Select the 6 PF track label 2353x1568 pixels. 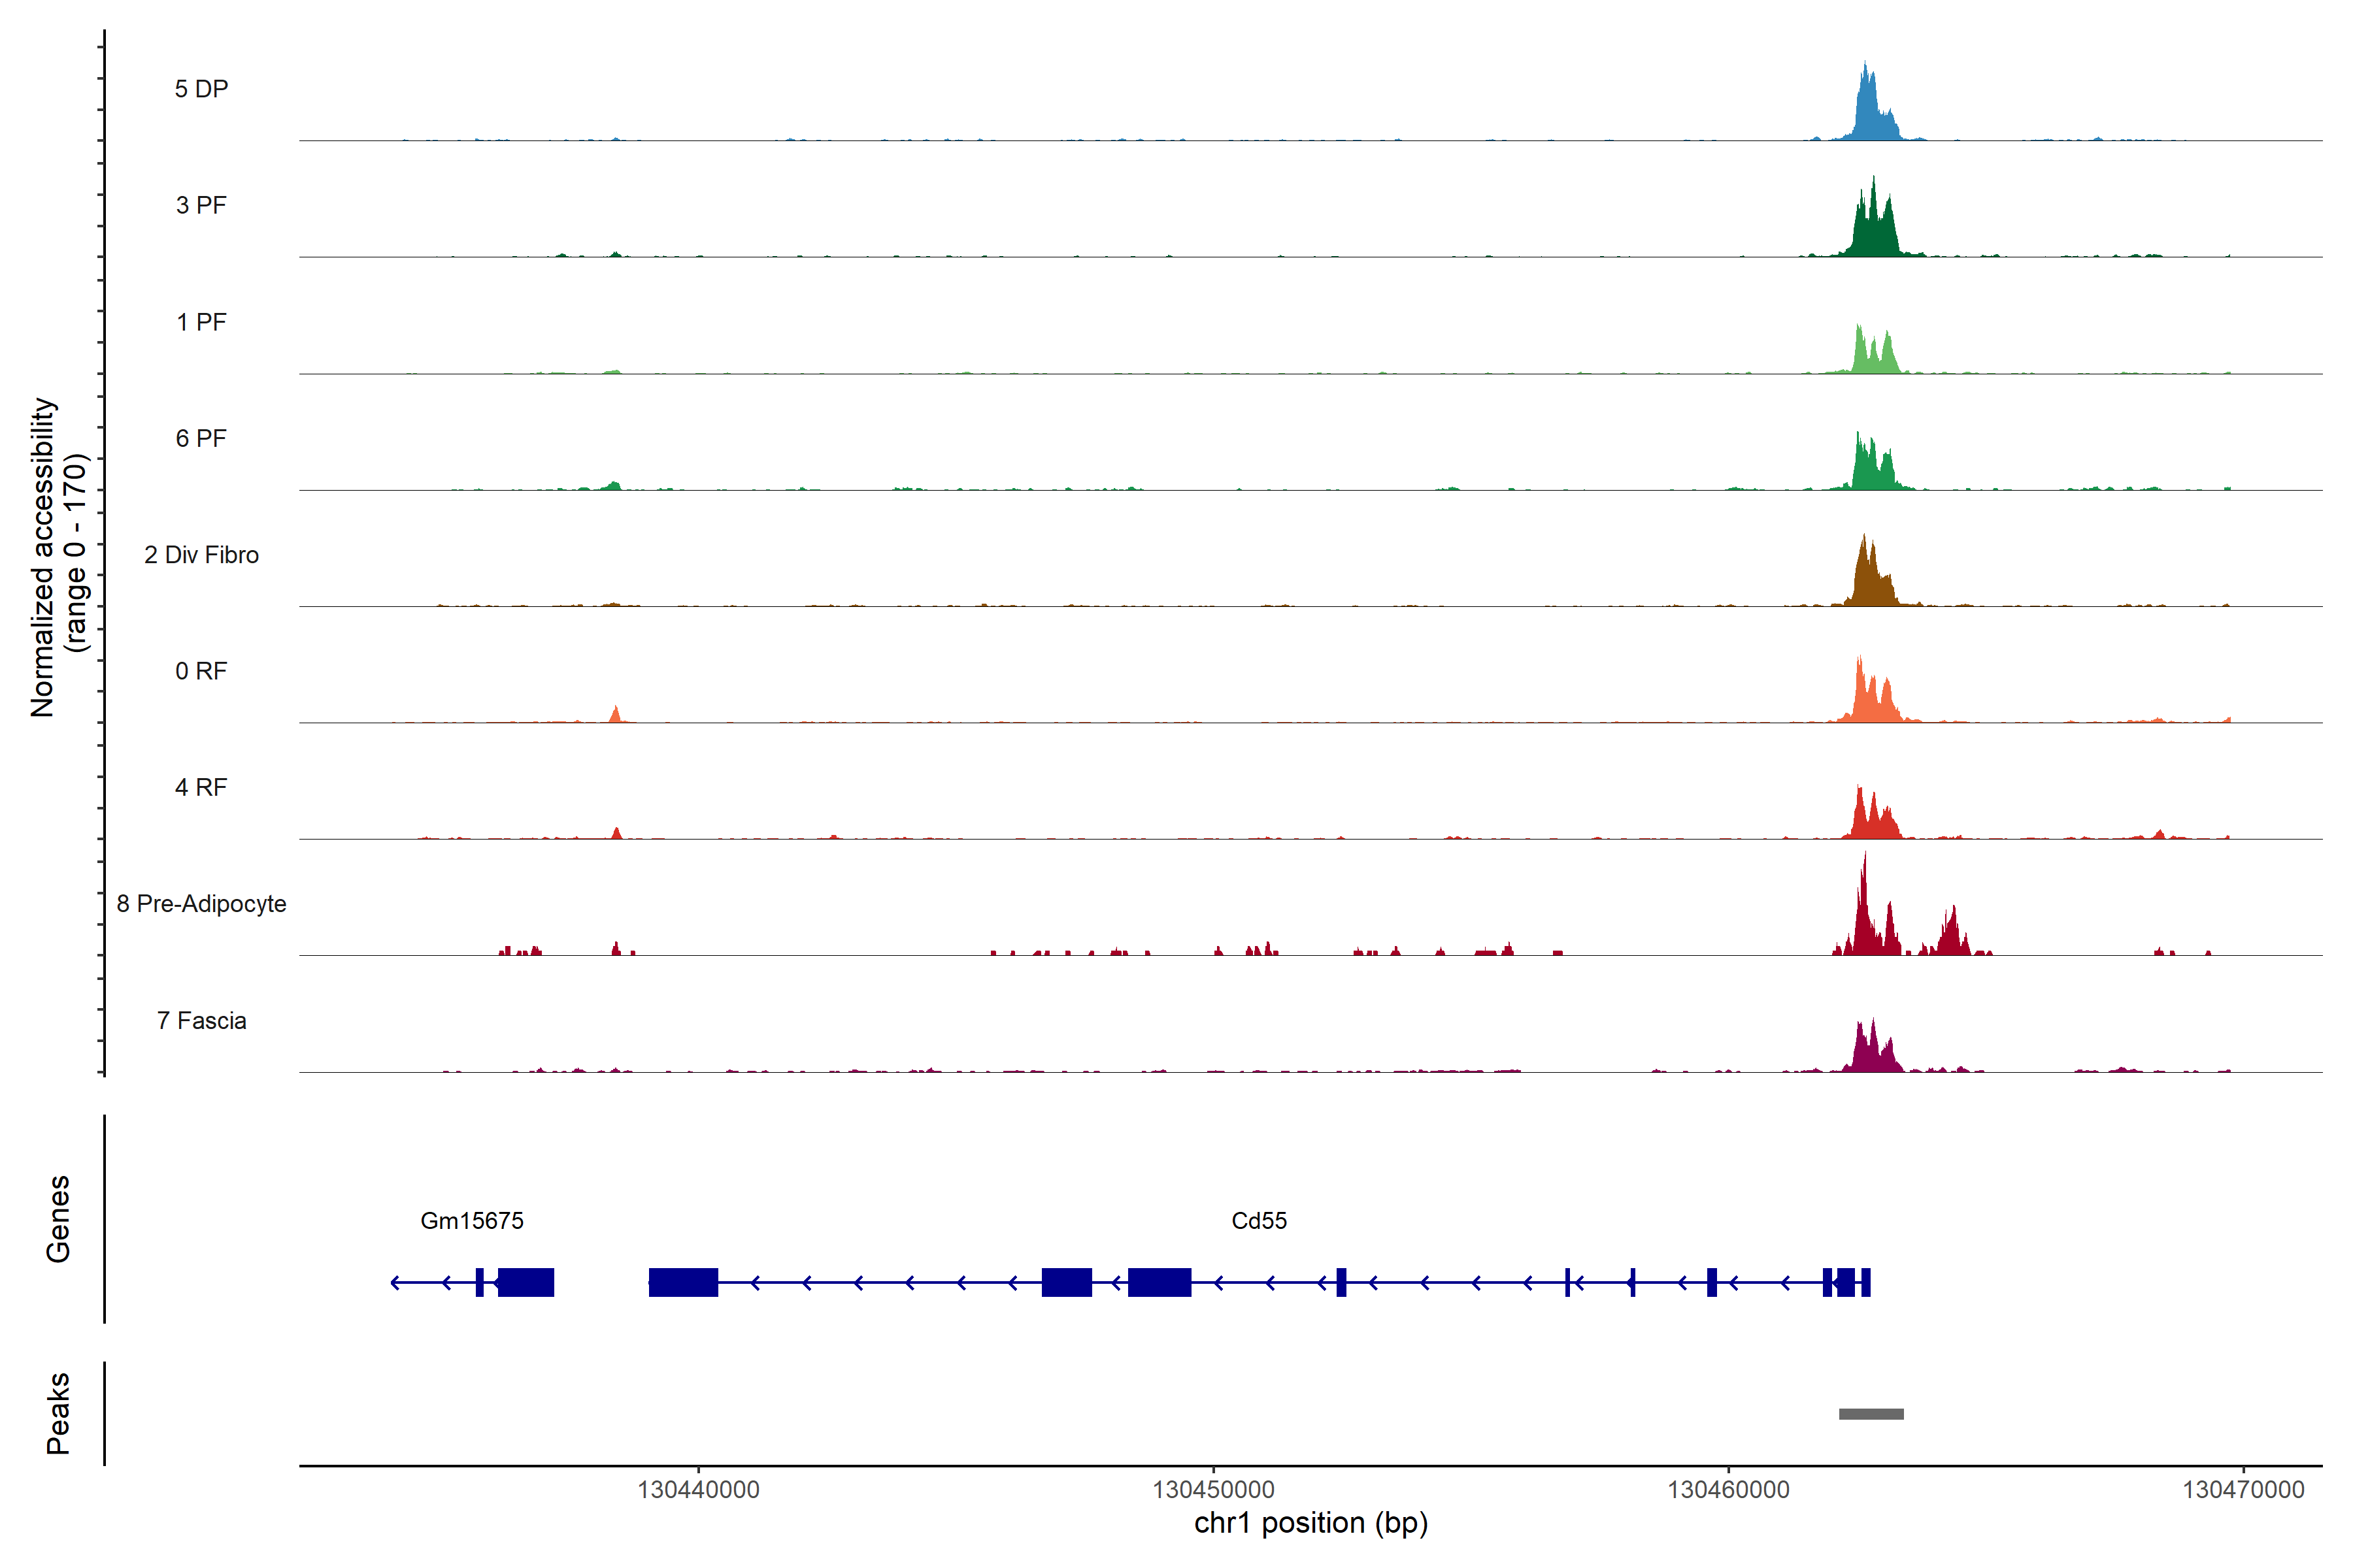201,438
